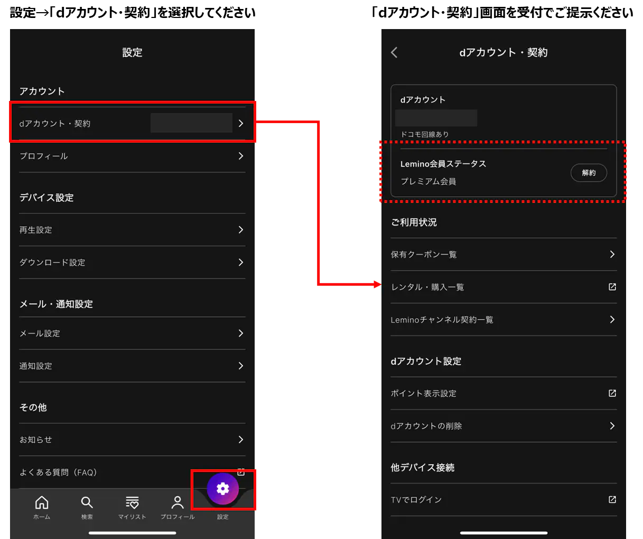
Task: Click the 解約 button
Action: click(x=589, y=173)
